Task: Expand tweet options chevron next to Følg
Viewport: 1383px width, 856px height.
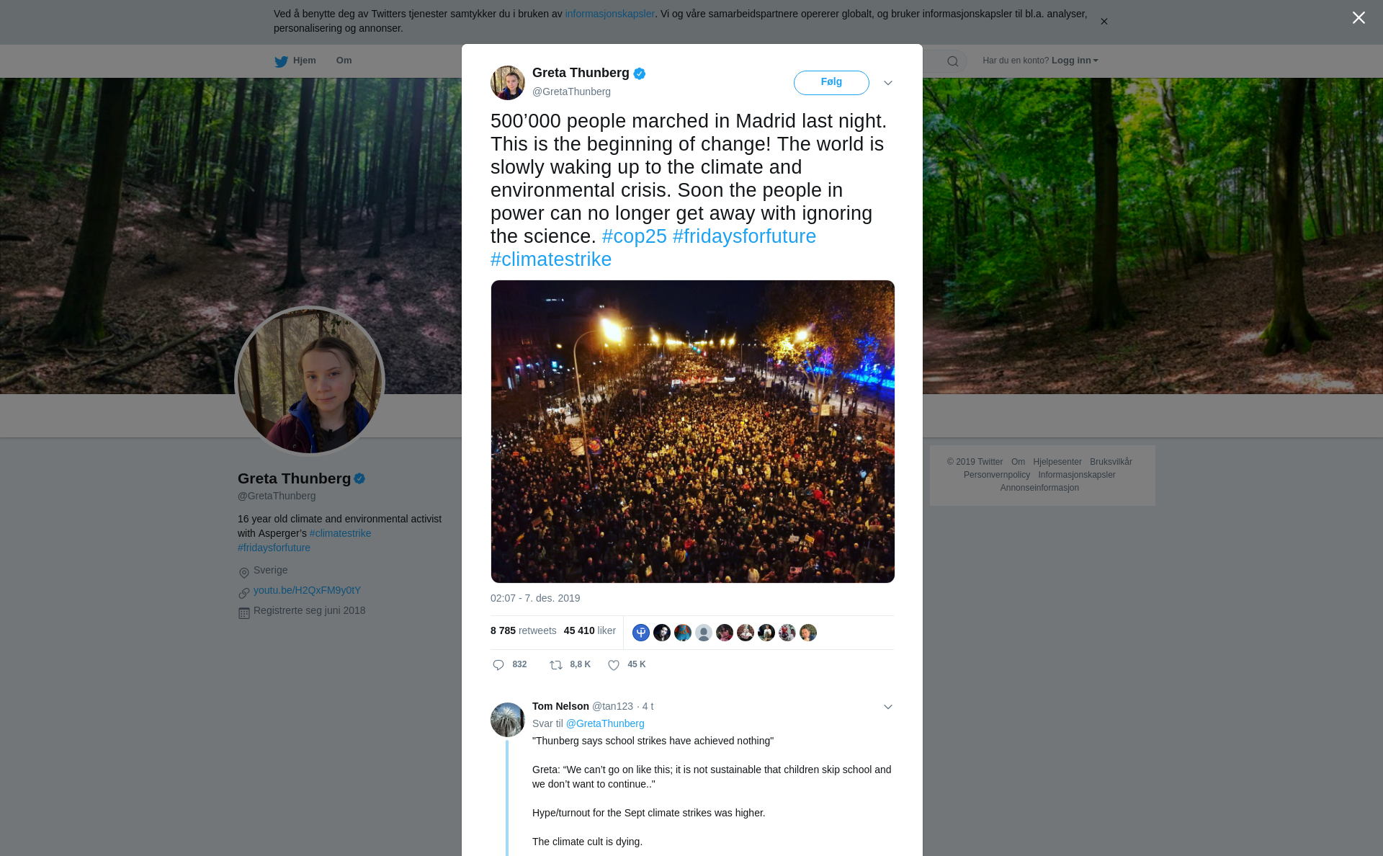Action: tap(888, 83)
